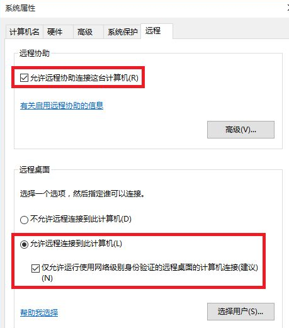Close the 系统属性 dialog window
This screenshot has height=328, width=289.
[288, 8]
